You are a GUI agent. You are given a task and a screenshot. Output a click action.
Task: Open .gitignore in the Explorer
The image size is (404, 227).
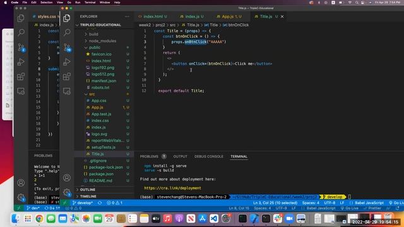click(x=98, y=161)
